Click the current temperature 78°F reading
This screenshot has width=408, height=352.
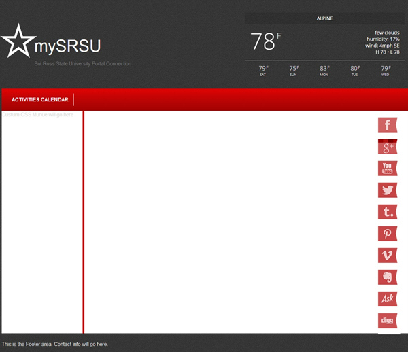pyautogui.click(x=265, y=41)
